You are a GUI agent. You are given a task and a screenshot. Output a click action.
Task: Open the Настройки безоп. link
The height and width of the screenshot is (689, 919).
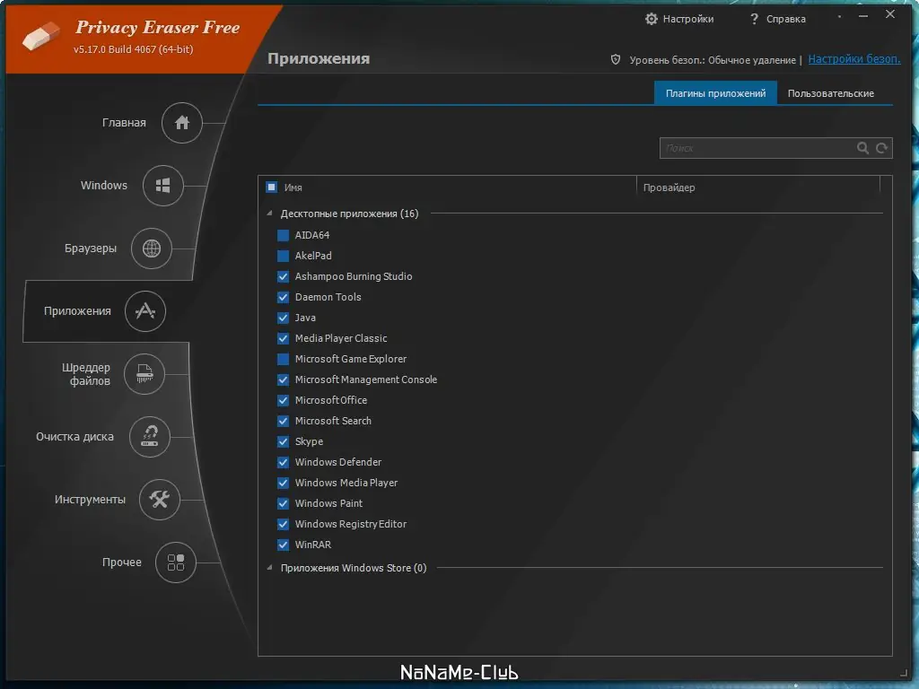[854, 59]
